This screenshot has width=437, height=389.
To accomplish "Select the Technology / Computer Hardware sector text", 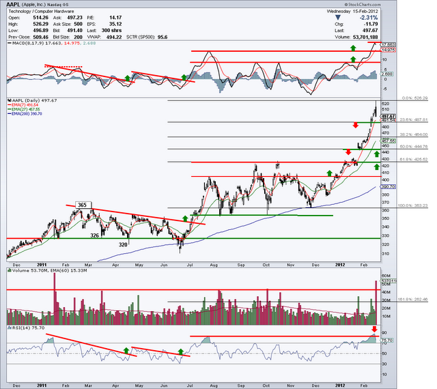I will [x=41, y=11].
